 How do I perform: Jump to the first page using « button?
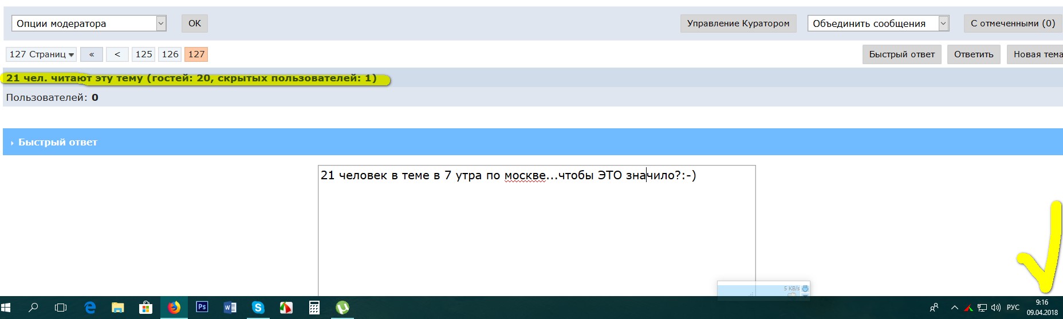(92, 54)
